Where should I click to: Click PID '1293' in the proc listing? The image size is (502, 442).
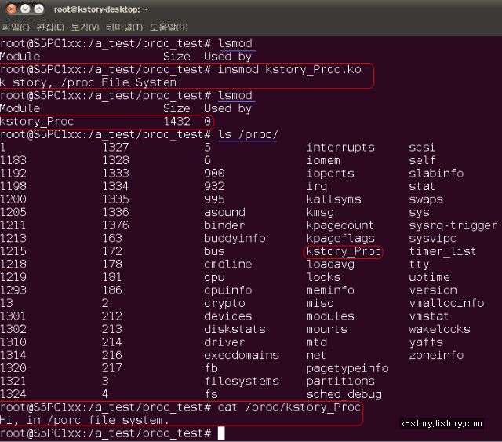point(13,290)
